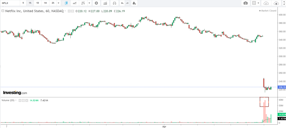Collapse the Netflix Inc legend box

pos(3,11)
